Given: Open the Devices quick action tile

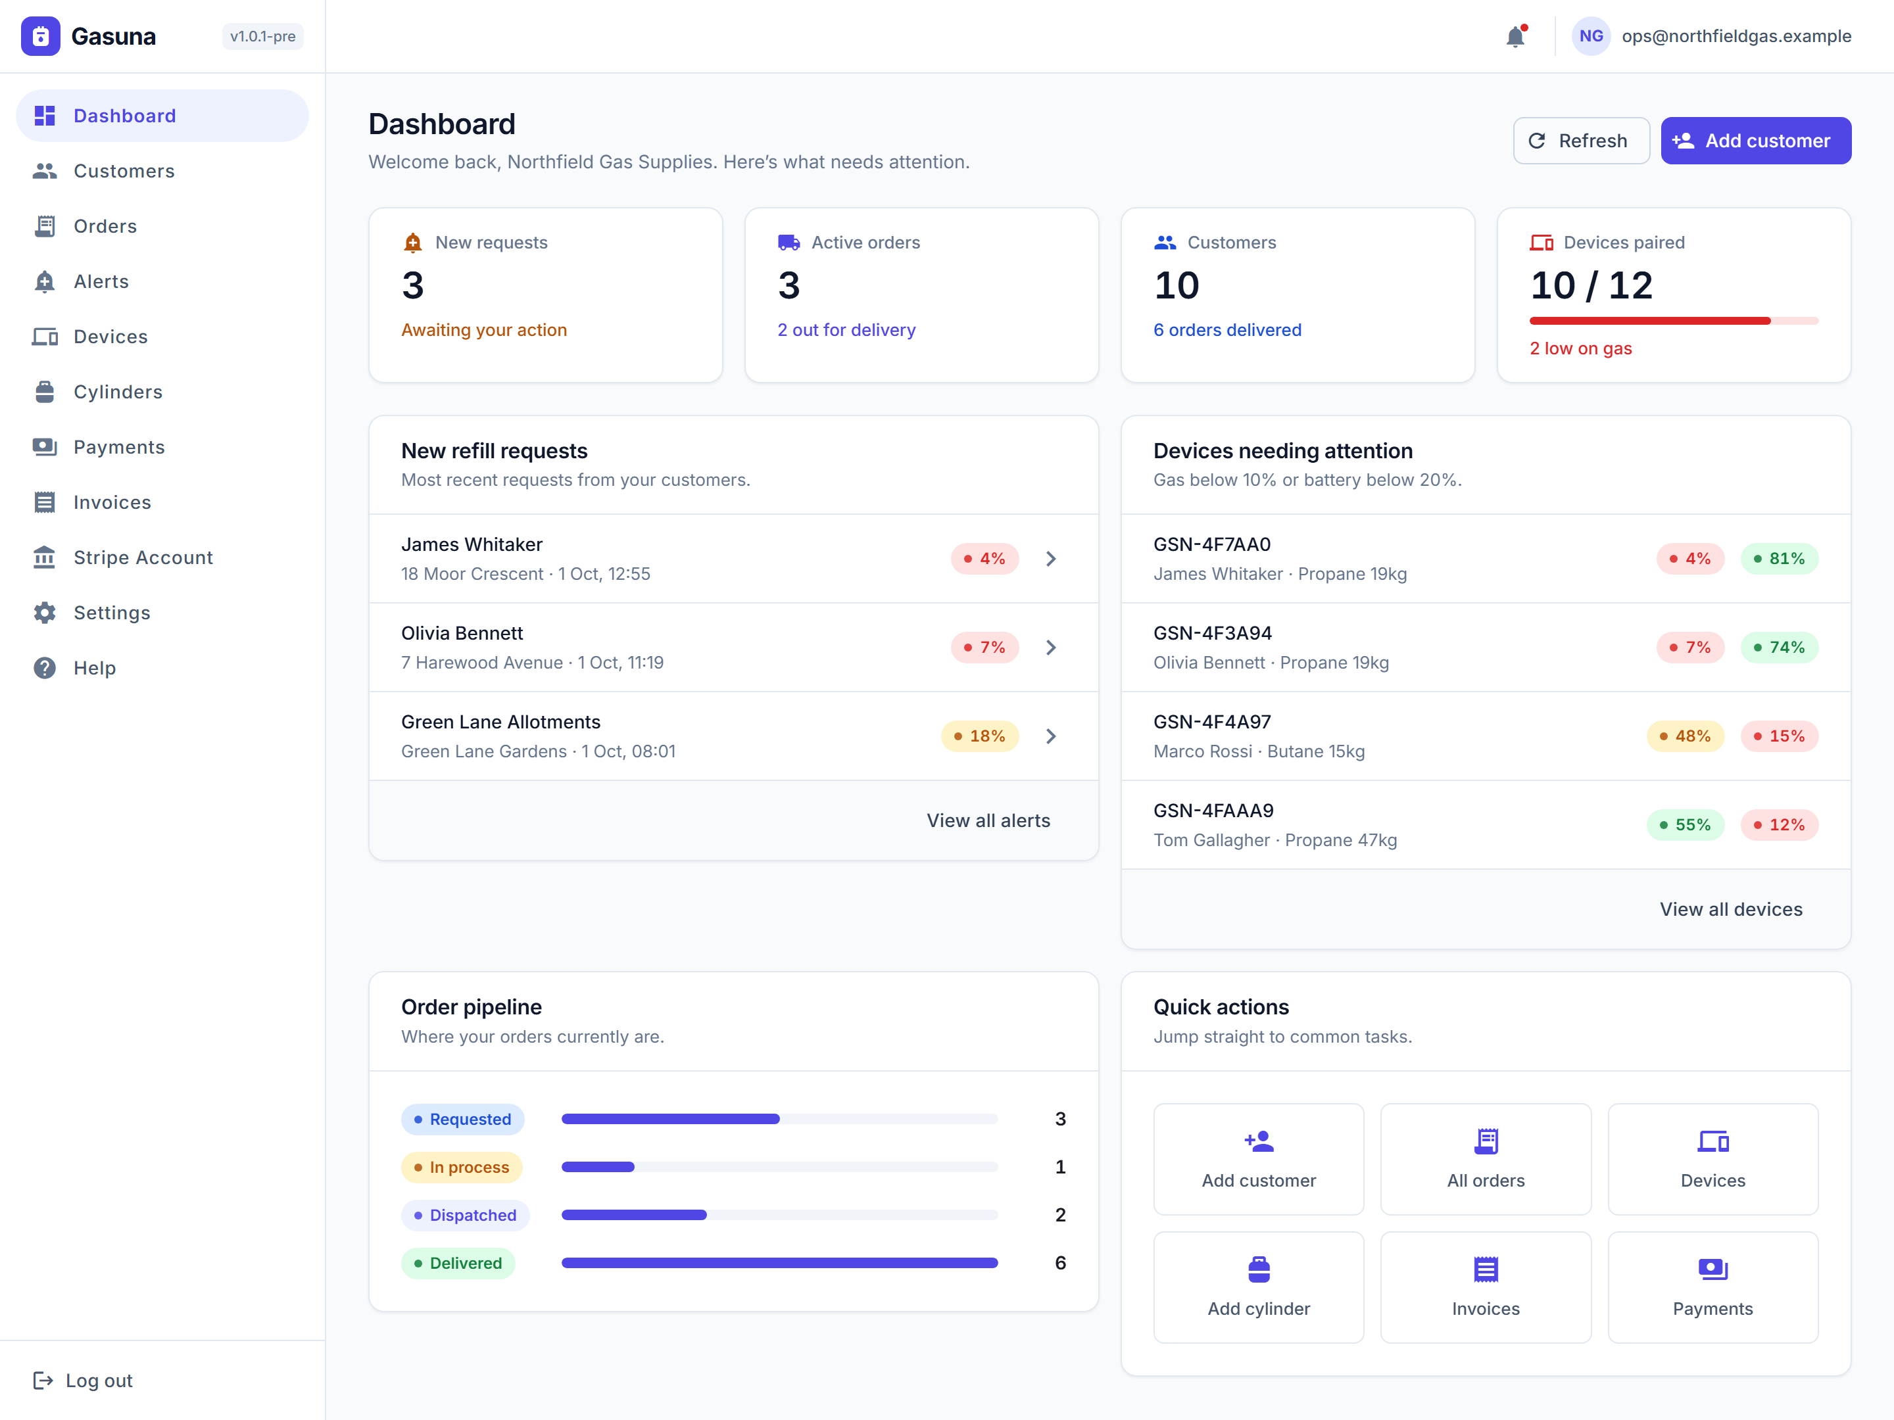Looking at the screenshot, I should coord(1712,1159).
